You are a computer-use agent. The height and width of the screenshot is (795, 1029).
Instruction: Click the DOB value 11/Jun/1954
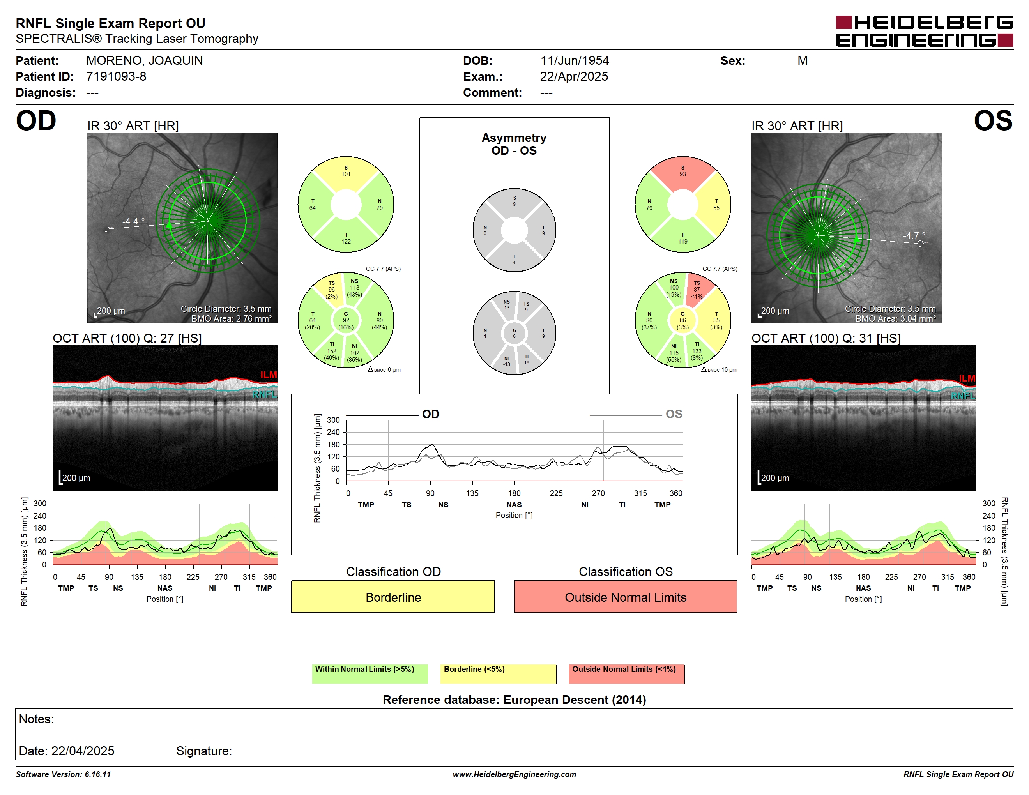tap(575, 60)
